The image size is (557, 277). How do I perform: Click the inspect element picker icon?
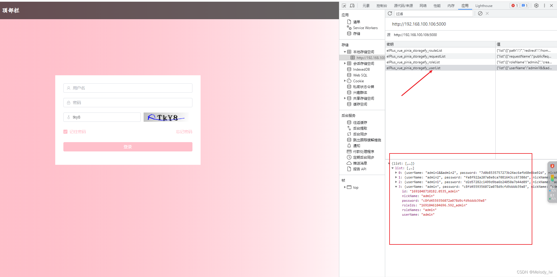click(344, 6)
